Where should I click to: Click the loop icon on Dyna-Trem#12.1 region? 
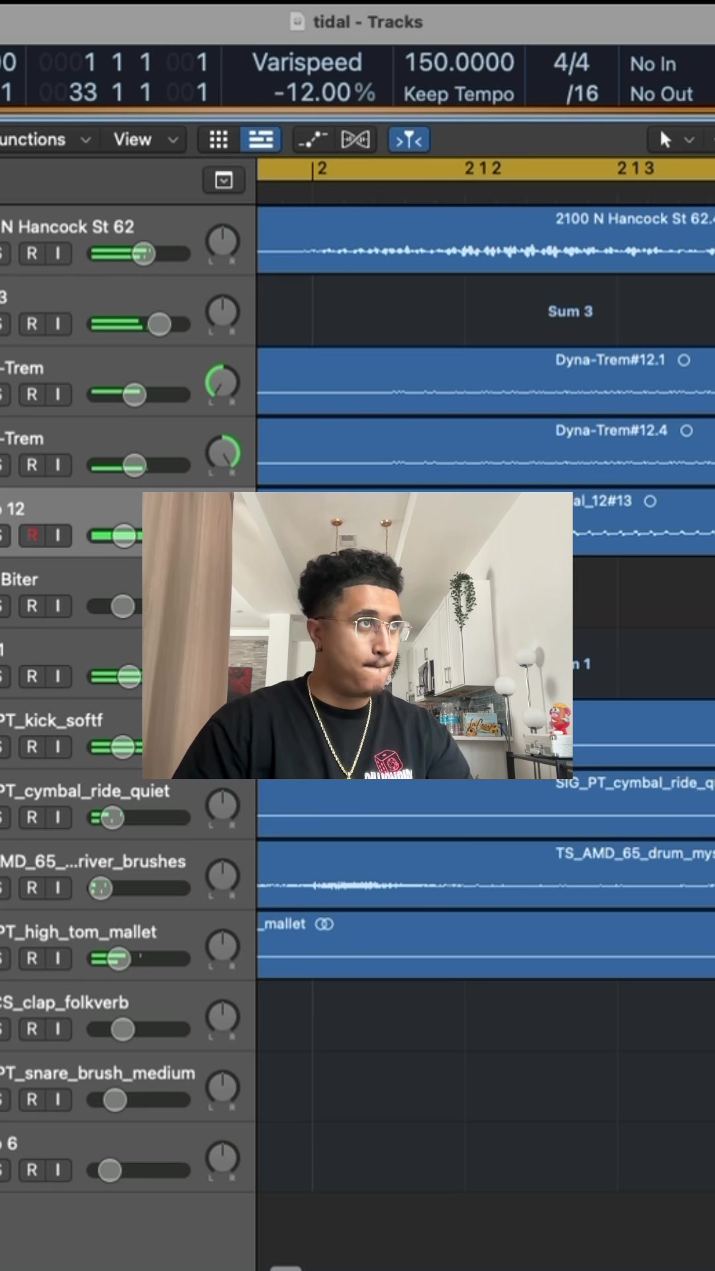(x=684, y=360)
